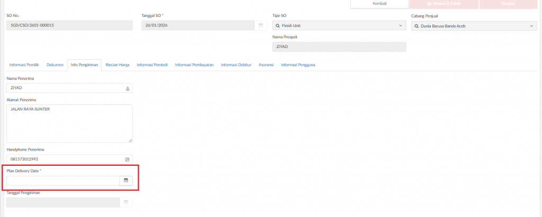Open the Dokumen tab

55,65
